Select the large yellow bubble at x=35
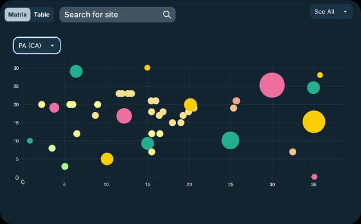 coord(314,122)
